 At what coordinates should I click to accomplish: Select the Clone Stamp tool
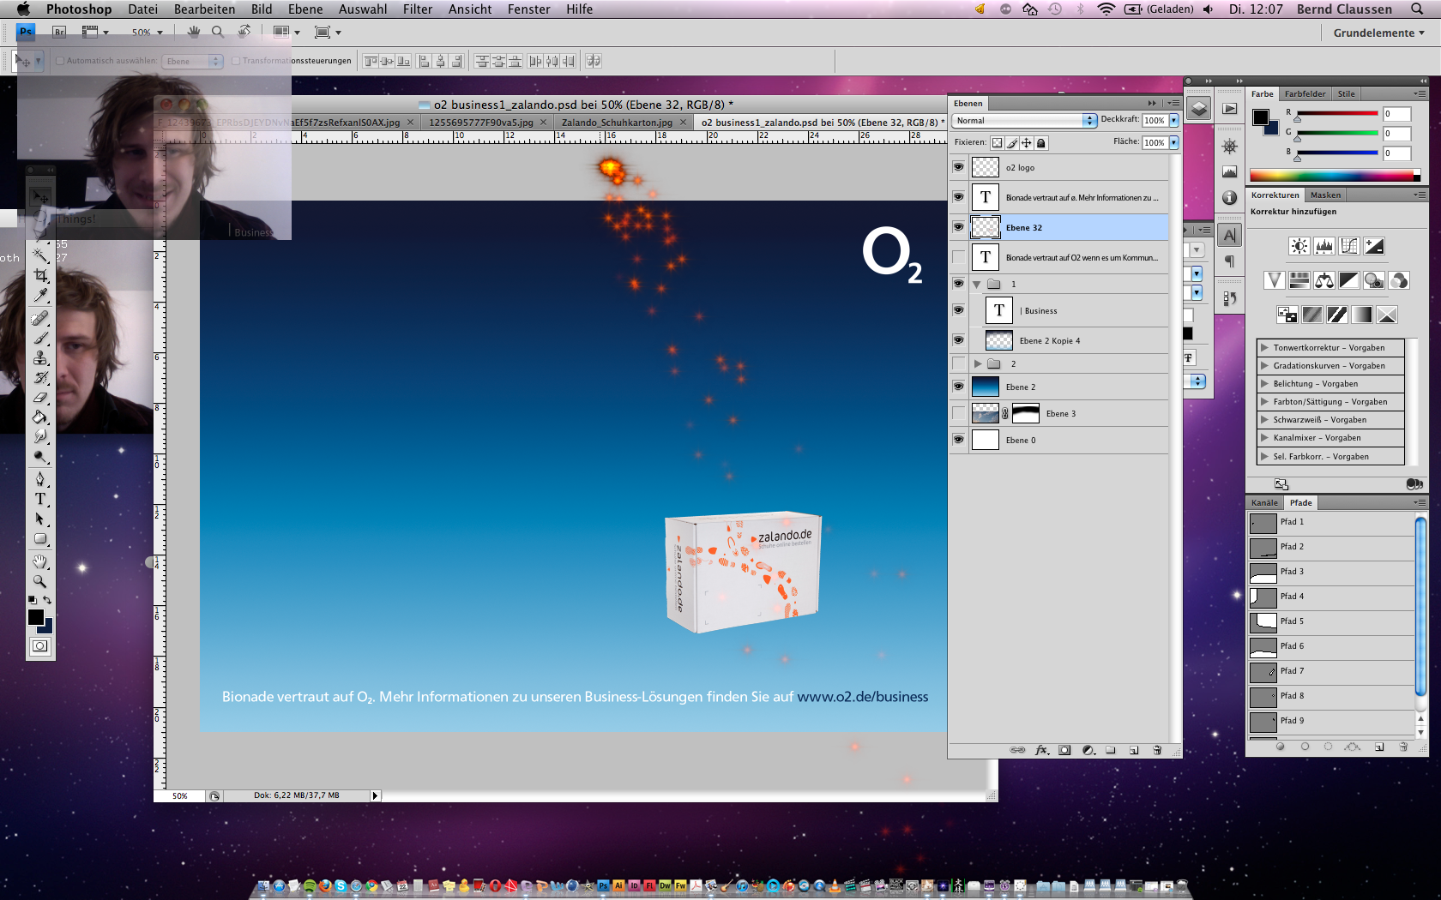pyautogui.click(x=40, y=358)
